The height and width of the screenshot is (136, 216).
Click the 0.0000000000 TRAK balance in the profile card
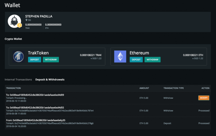point(33,25)
